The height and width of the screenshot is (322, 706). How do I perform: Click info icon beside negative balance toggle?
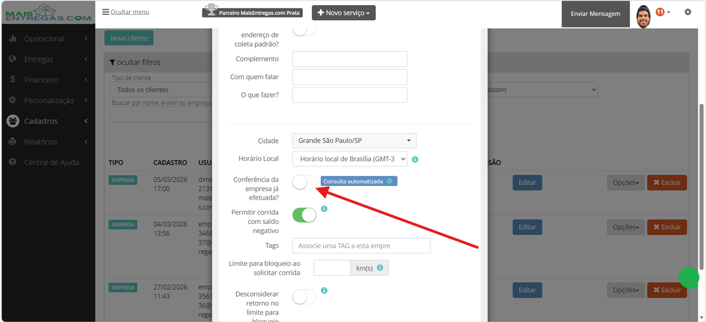coord(324,209)
